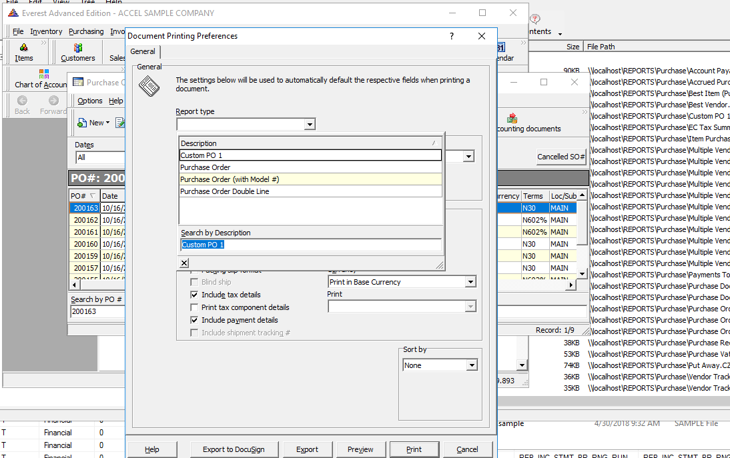Click the Cancel button
Viewport: 730px width, 458px height.
tap(467, 449)
